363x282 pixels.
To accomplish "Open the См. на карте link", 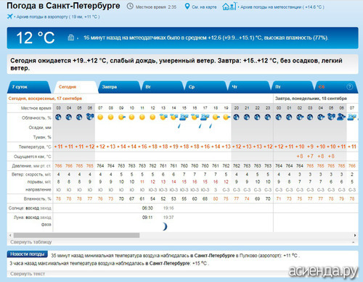I will (x=204, y=7).
